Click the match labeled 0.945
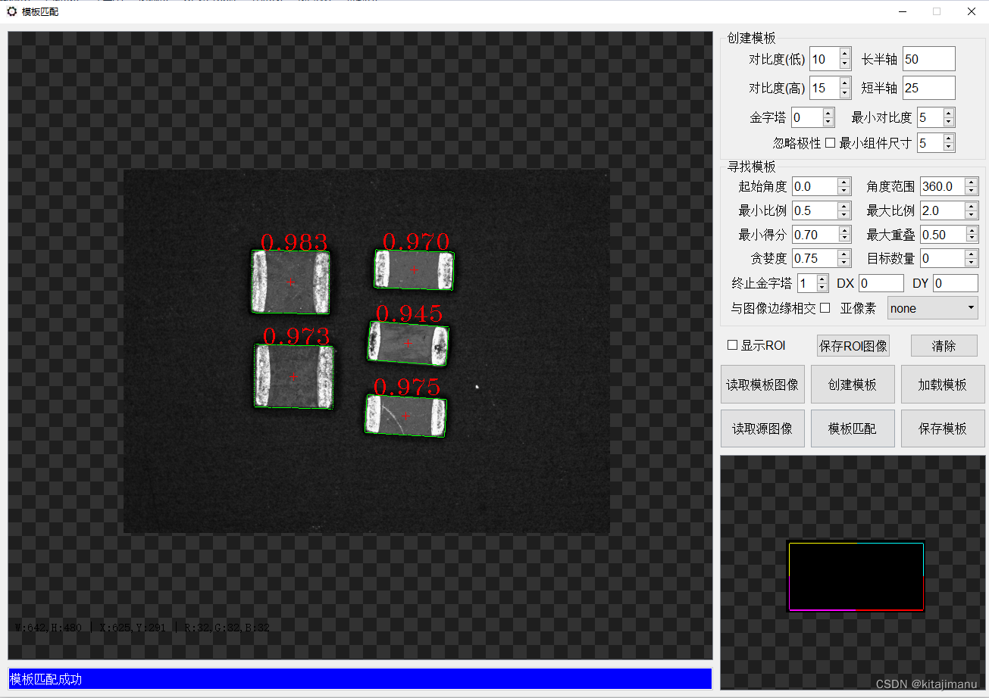 [408, 343]
